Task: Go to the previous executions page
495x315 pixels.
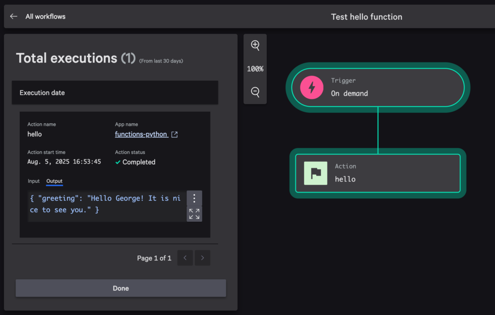Action: (x=185, y=258)
